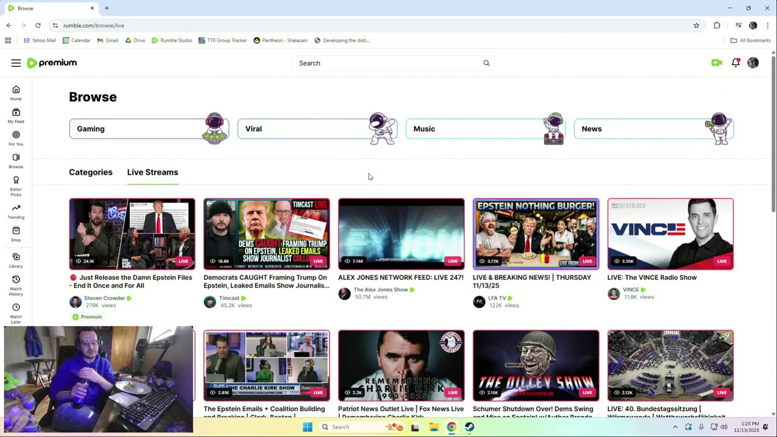Select Browse icon in the sidebar
Image resolution: width=777 pixels, height=437 pixels.
(x=16, y=161)
